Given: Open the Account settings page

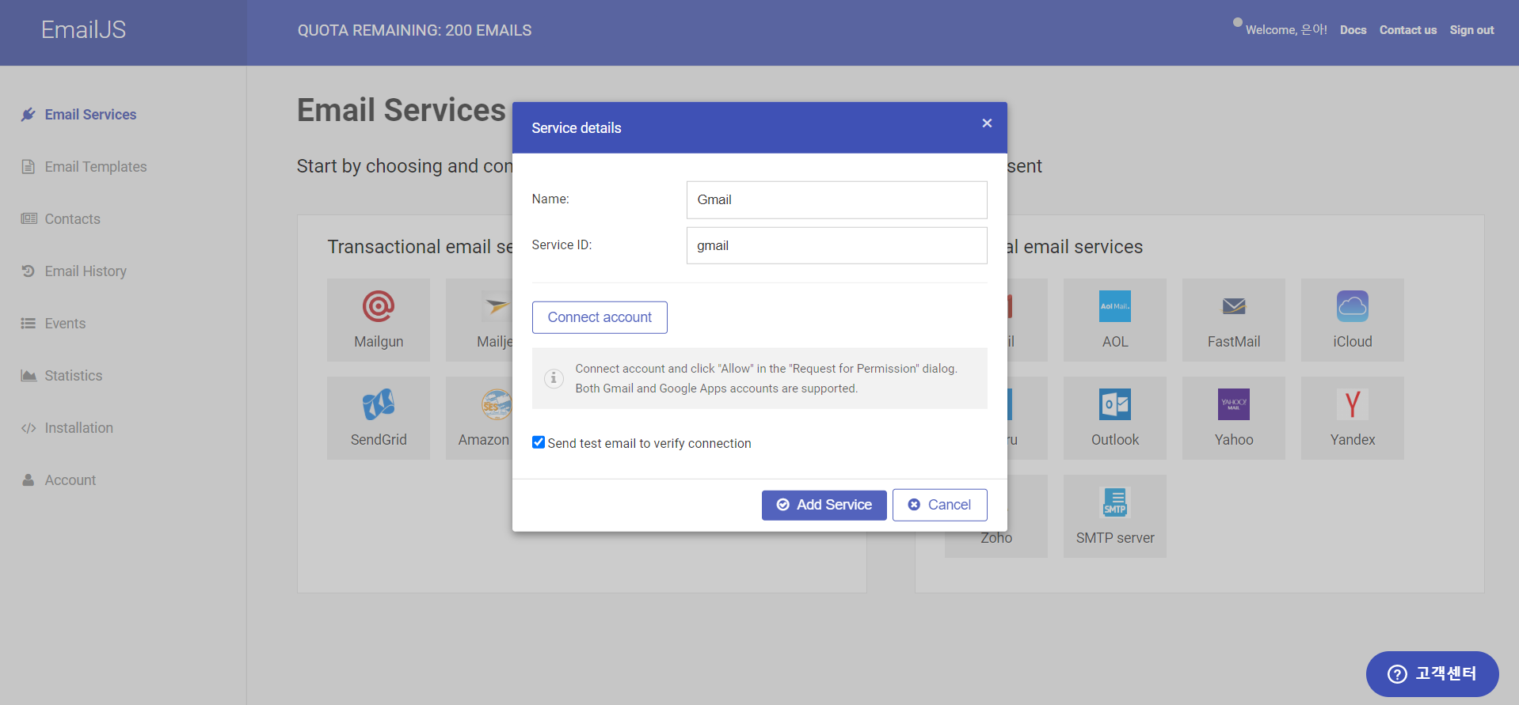Looking at the screenshot, I should (70, 480).
